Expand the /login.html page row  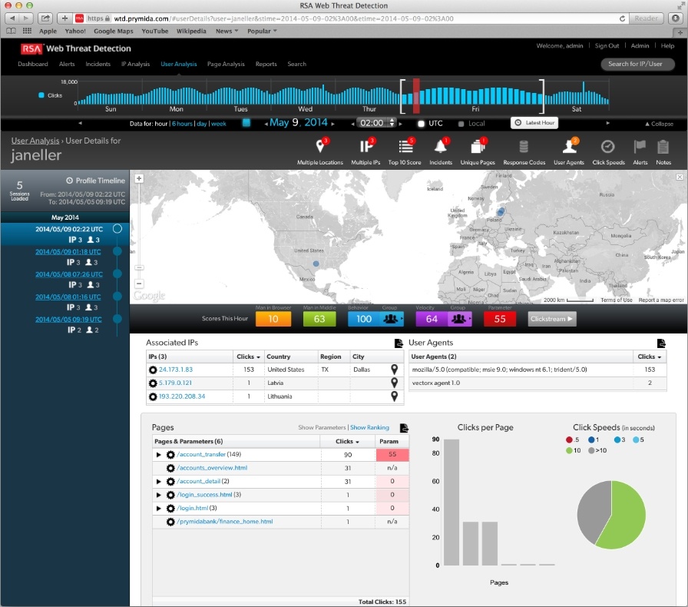pyautogui.click(x=158, y=508)
